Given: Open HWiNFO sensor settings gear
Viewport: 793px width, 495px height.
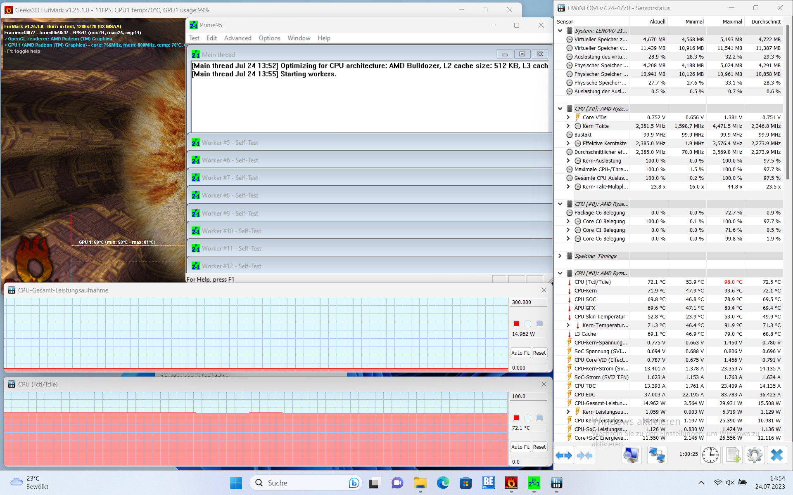Looking at the screenshot, I should pos(755,455).
